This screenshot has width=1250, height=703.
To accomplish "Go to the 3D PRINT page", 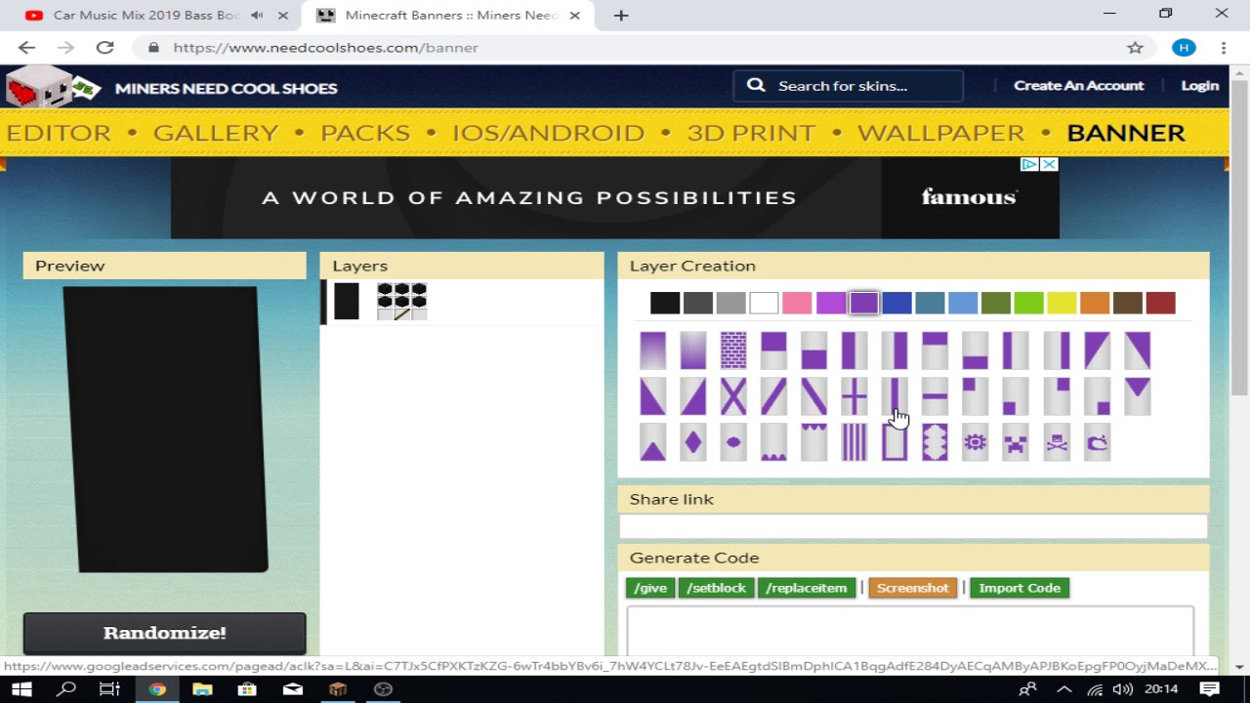I will coord(751,133).
